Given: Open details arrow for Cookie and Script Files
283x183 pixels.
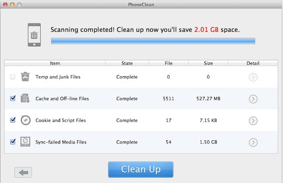Looking at the screenshot, I should point(253,121).
